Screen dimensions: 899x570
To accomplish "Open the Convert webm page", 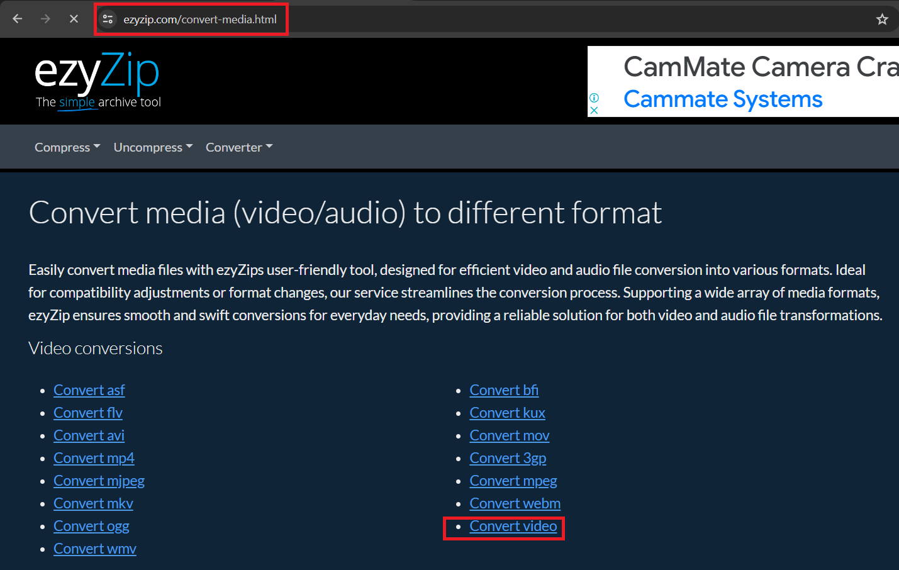I will click(515, 503).
